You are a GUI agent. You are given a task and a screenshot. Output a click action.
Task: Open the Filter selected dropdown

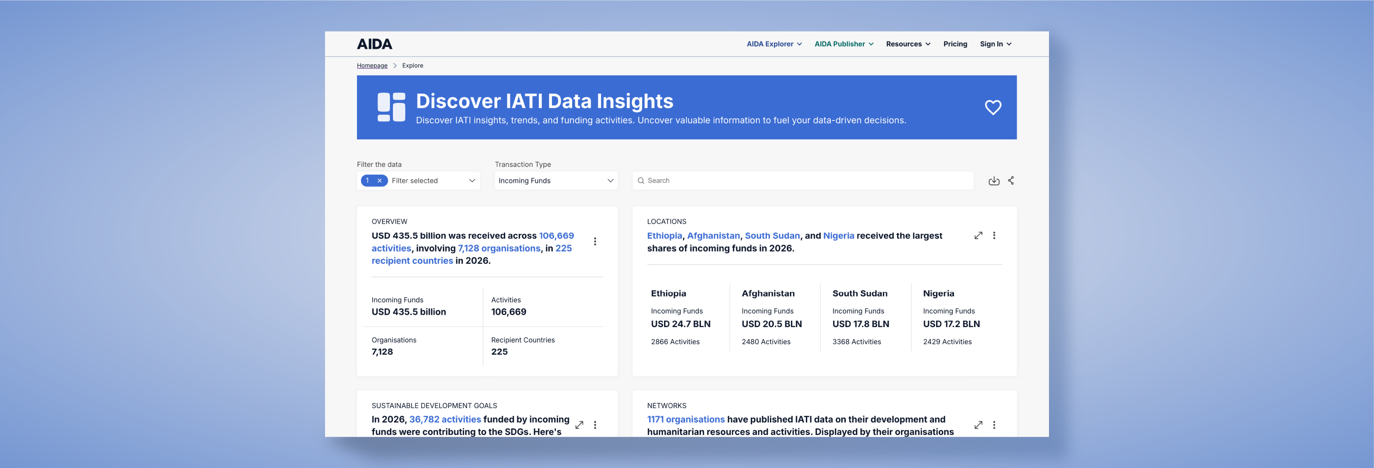(418, 181)
